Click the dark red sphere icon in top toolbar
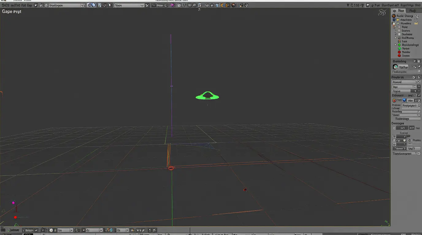The height and width of the screenshot is (235, 422). (x=233, y=5)
